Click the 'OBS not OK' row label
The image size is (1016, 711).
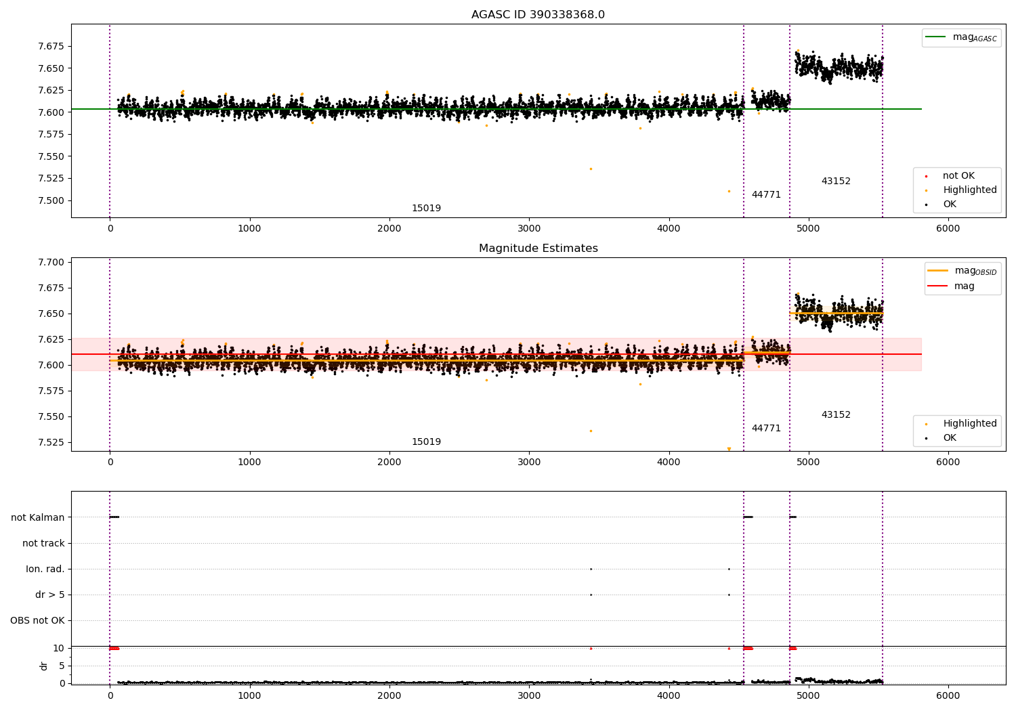coord(37,621)
